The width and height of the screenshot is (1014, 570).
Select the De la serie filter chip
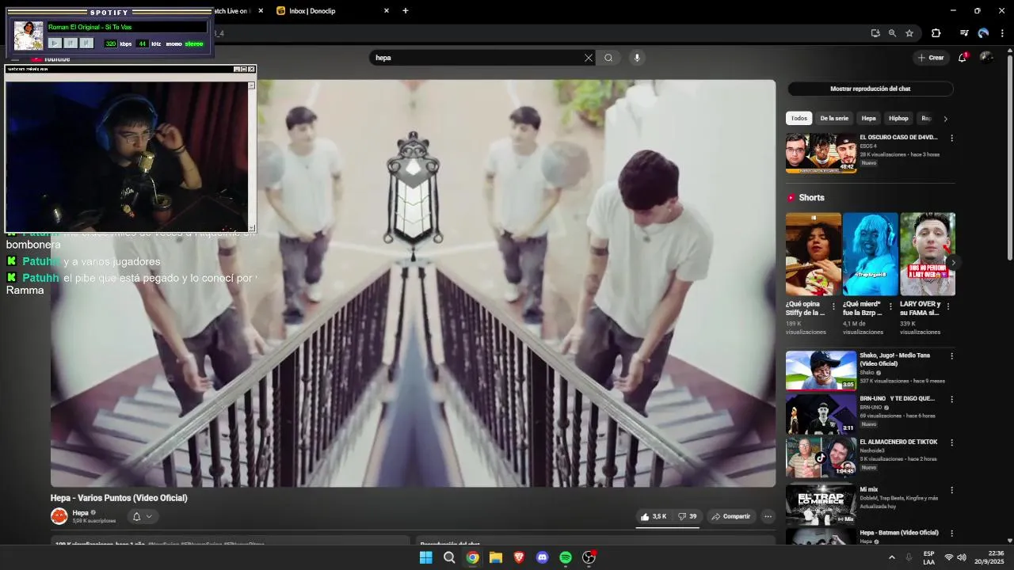coord(834,118)
